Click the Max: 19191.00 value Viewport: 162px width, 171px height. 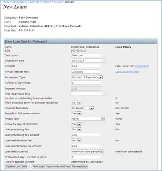pos(125,66)
